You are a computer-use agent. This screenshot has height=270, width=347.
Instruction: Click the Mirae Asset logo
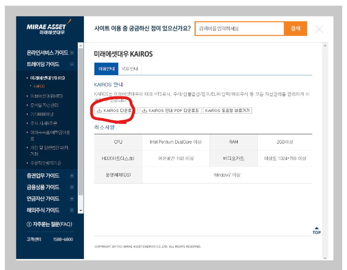49,27
